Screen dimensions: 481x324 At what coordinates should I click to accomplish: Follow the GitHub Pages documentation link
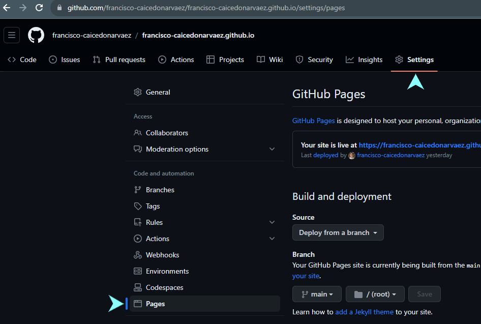tap(313, 121)
